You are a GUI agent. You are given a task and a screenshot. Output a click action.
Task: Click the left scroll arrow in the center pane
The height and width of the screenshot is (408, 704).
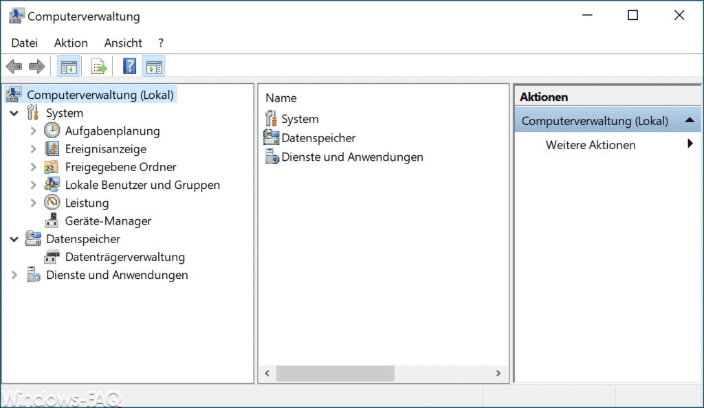click(x=267, y=373)
